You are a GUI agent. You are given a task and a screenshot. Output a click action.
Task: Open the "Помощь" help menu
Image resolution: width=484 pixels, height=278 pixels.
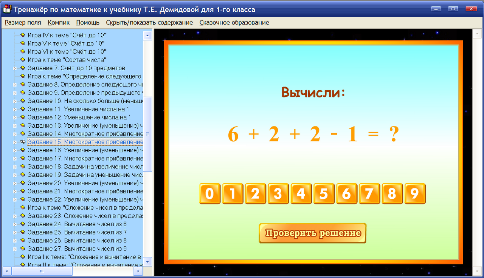(x=88, y=22)
